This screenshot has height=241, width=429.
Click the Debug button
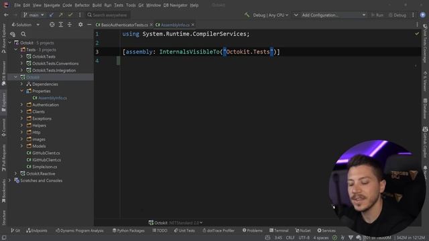pyautogui.click(x=397, y=15)
